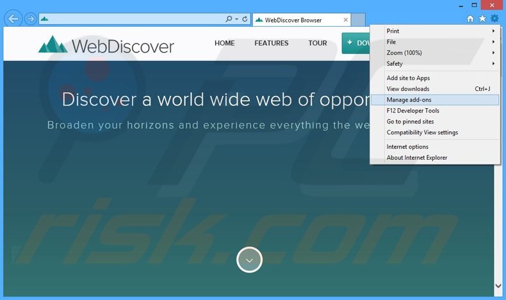The width and height of the screenshot is (506, 300).
Task: Minimize the Internet Explorer window
Action: pos(461,6)
